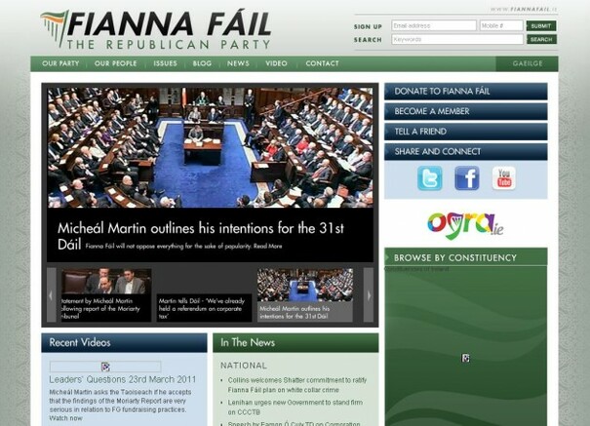Select Moriarty tribunal statement thumbnail

106,295
